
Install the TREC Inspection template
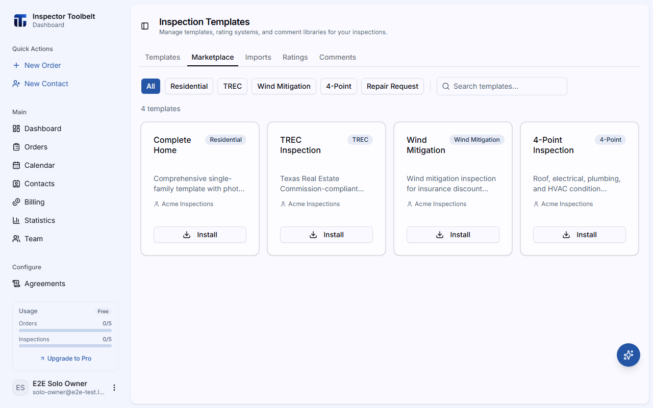coord(326,235)
